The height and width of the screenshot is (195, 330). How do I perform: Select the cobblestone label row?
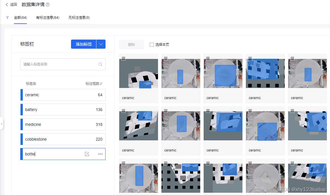[63, 139]
